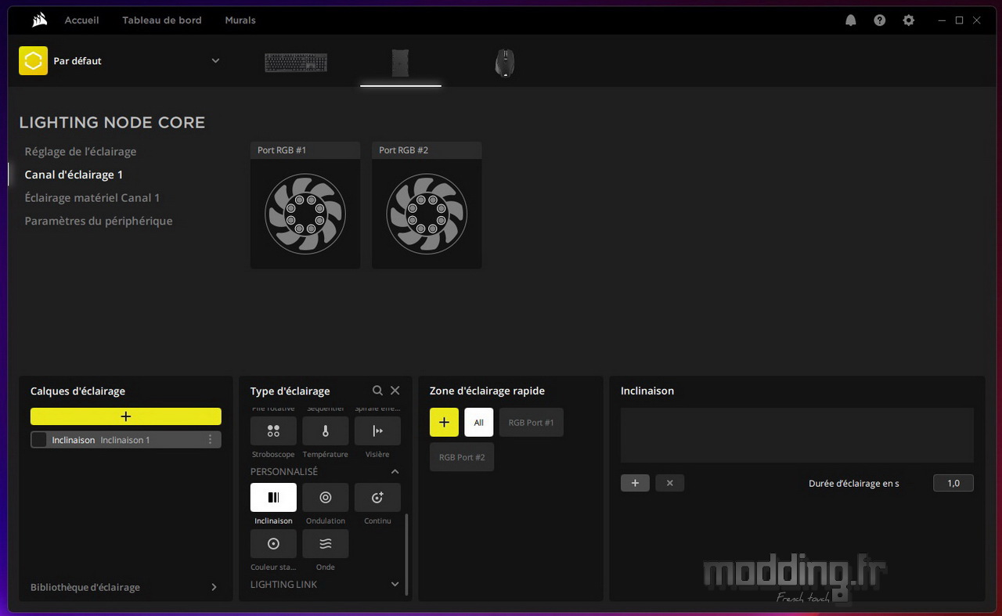
Task: Add a new quick lighting zone
Action: 444,422
